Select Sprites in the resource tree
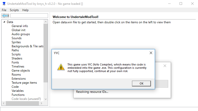The image size is (198, 111). pyautogui.click(x=16, y=42)
